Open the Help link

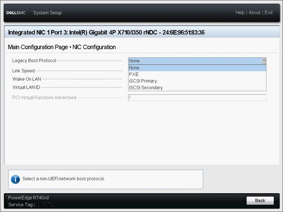pos(240,12)
